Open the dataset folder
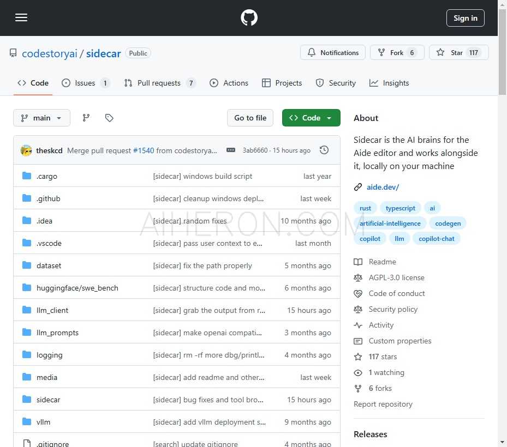Viewport: 507px width, 447px height. 49,265
